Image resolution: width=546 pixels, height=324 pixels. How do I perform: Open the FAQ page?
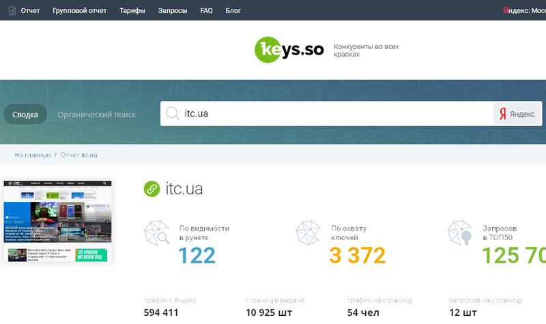(x=207, y=11)
